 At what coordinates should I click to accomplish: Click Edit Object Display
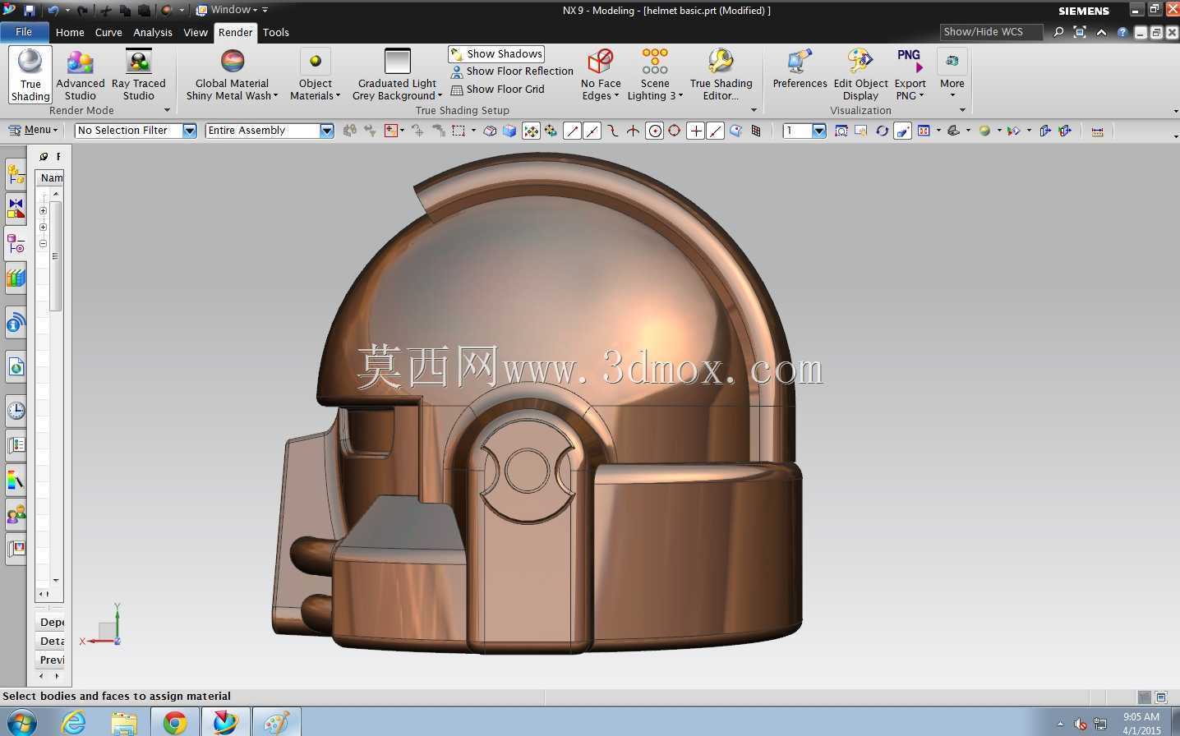pyautogui.click(x=860, y=75)
